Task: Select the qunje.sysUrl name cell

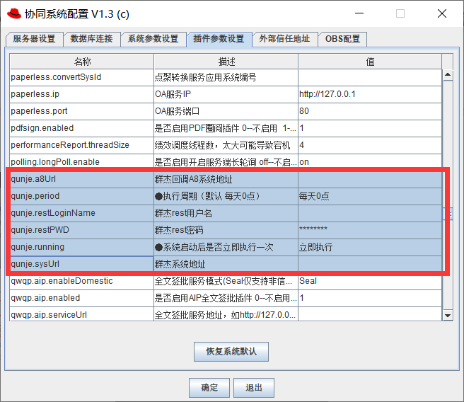Action: [81, 264]
